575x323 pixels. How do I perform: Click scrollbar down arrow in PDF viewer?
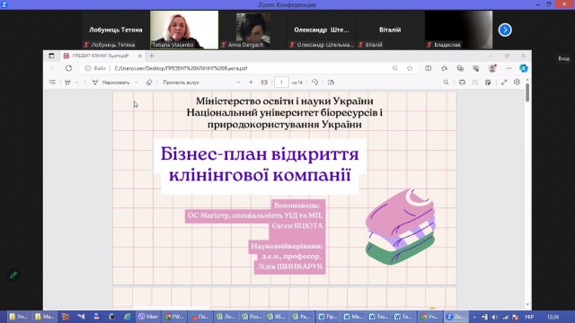[x=527, y=304]
